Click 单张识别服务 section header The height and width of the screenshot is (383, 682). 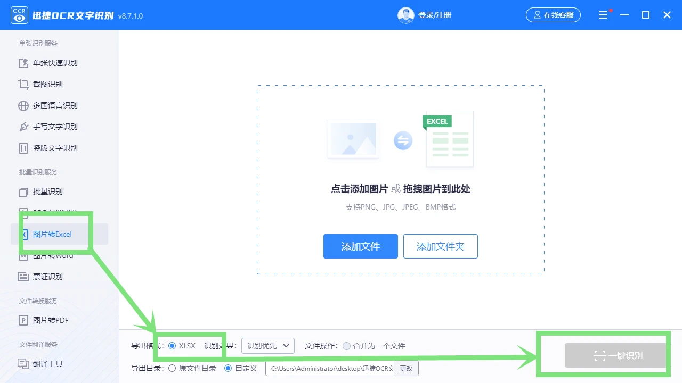pos(38,44)
